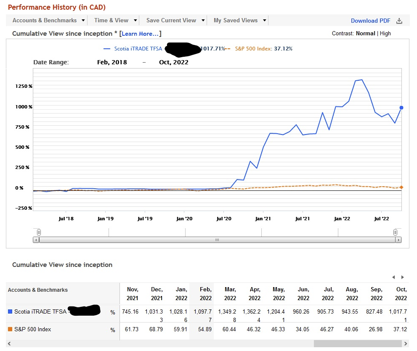Select the 61.73 S&P 500 value

132,329
